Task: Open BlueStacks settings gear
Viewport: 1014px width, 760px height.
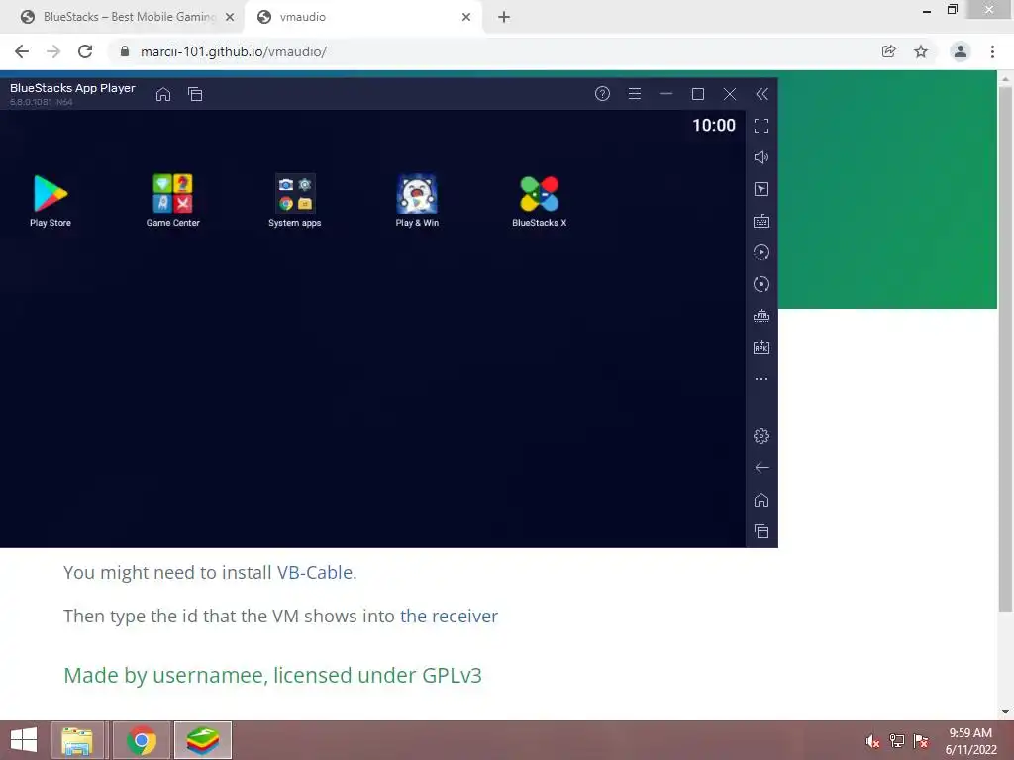Action: 761,436
